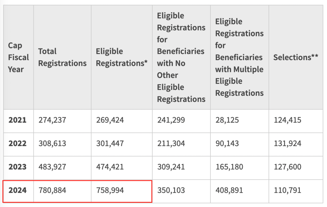Image resolution: width=327 pixels, height=207 pixels.
Task: Click the Eligible Registrations* column header
Action: pos(122,57)
